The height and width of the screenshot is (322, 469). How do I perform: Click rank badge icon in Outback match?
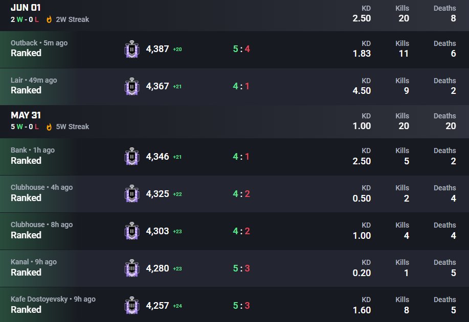(132, 49)
